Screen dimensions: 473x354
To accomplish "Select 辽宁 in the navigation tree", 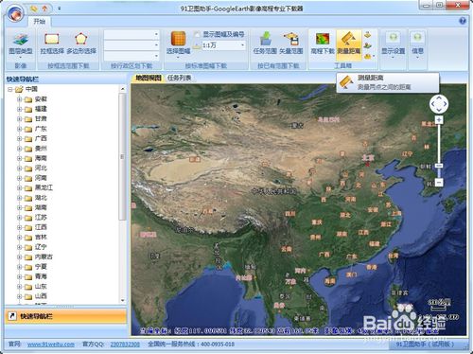I will (41, 247).
